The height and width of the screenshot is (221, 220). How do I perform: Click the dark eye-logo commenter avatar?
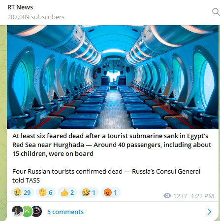[x=36, y=211]
